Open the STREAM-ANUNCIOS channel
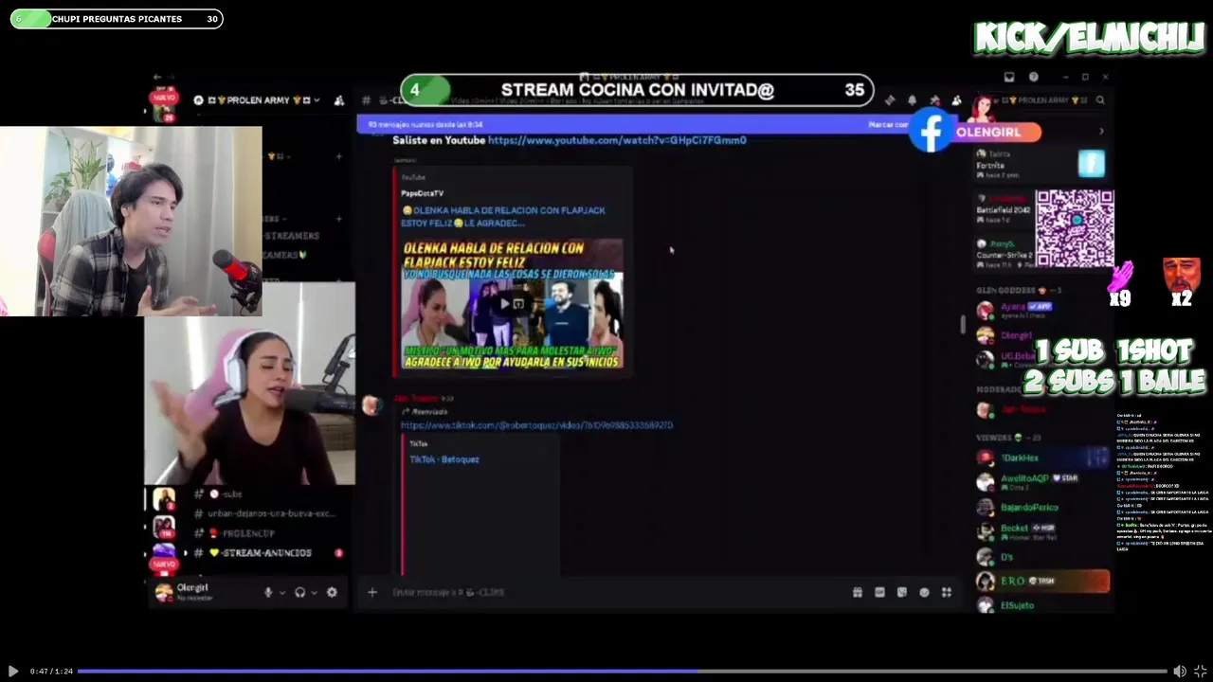1213x682 pixels. tap(265, 553)
